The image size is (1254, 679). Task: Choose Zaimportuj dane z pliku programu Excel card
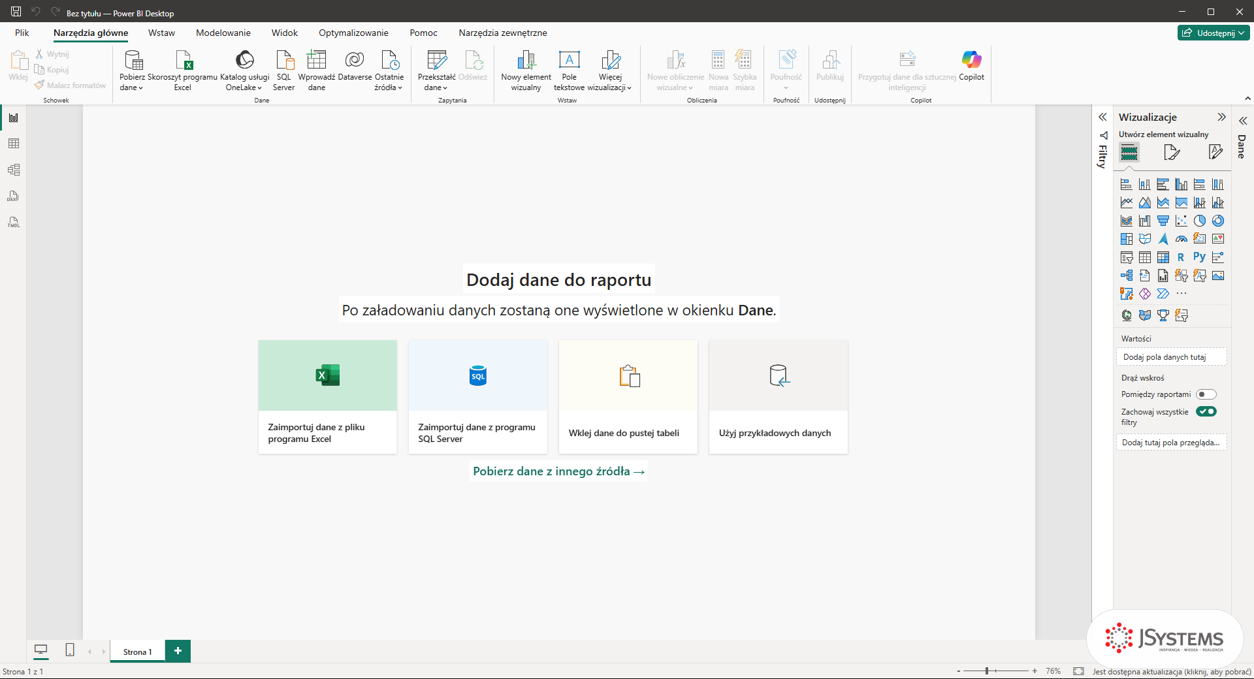tap(328, 397)
